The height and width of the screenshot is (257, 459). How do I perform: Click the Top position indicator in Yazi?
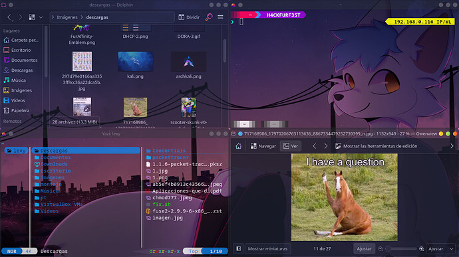pos(193,251)
